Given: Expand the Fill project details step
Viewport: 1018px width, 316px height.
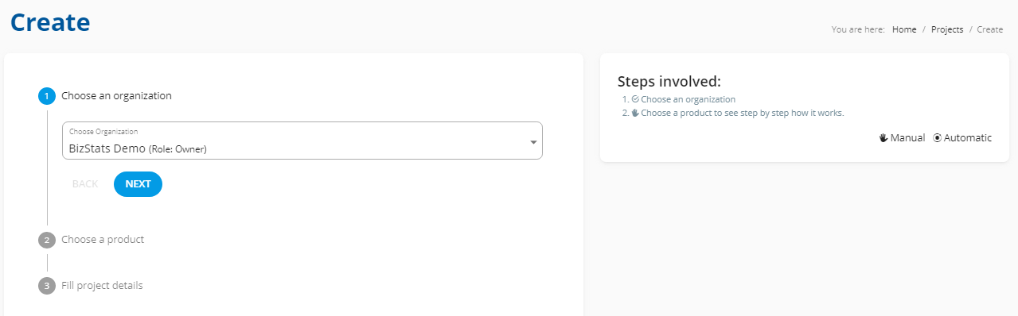Looking at the screenshot, I should click(x=102, y=286).
